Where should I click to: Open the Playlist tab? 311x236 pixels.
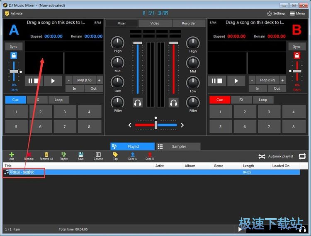[133, 146]
